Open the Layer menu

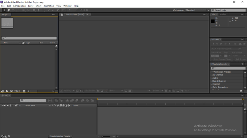pos(31,6)
